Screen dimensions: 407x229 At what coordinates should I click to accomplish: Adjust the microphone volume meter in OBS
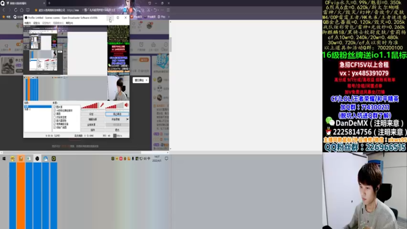coord(91,106)
